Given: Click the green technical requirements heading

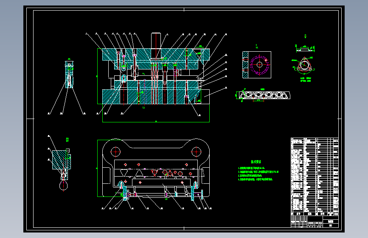Looking at the screenshot, I should (256, 162).
